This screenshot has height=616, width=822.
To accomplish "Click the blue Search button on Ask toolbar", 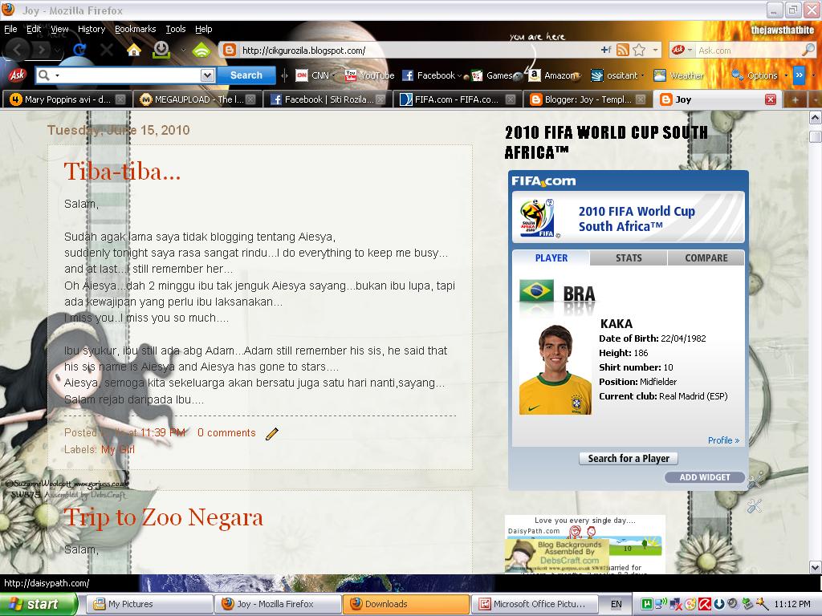I will point(246,75).
